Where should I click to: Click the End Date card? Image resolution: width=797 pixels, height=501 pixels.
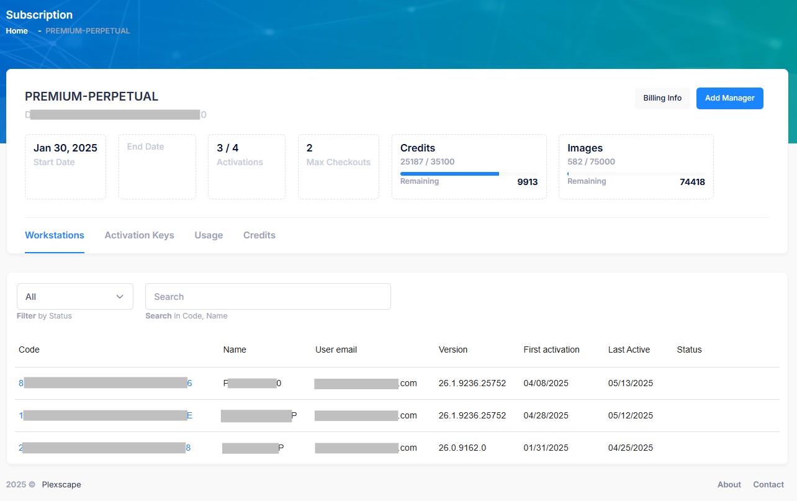[157, 167]
